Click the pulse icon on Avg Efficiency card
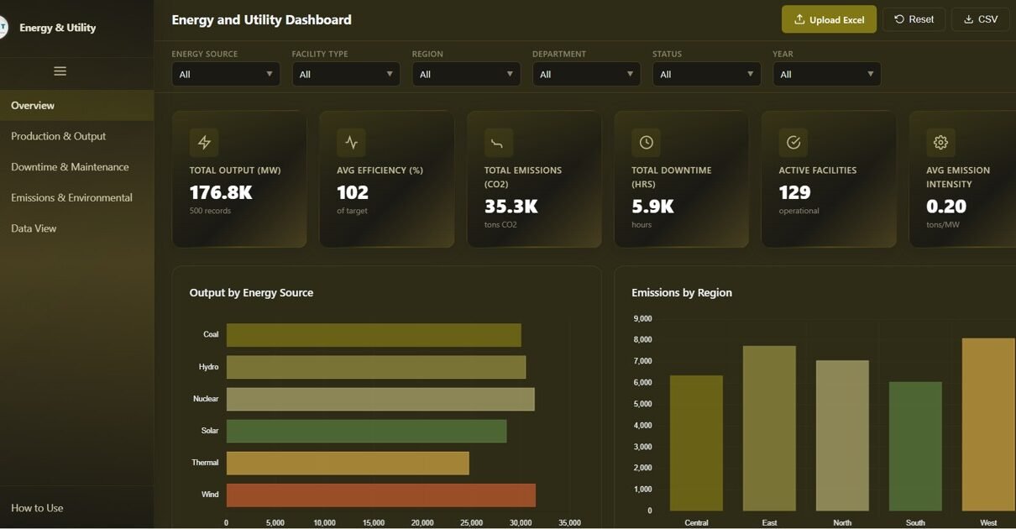Image resolution: width=1016 pixels, height=529 pixels. point(351,143)
